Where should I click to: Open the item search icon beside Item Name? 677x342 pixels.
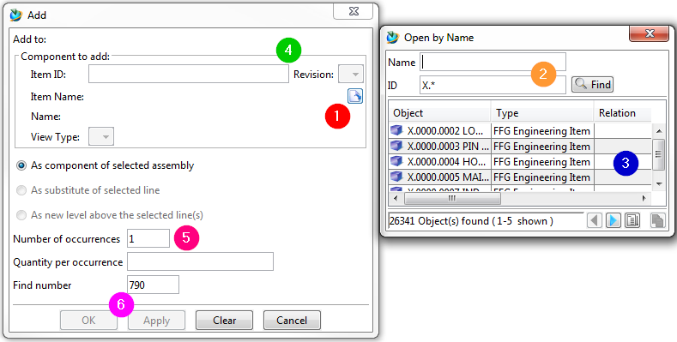(355, 96)
